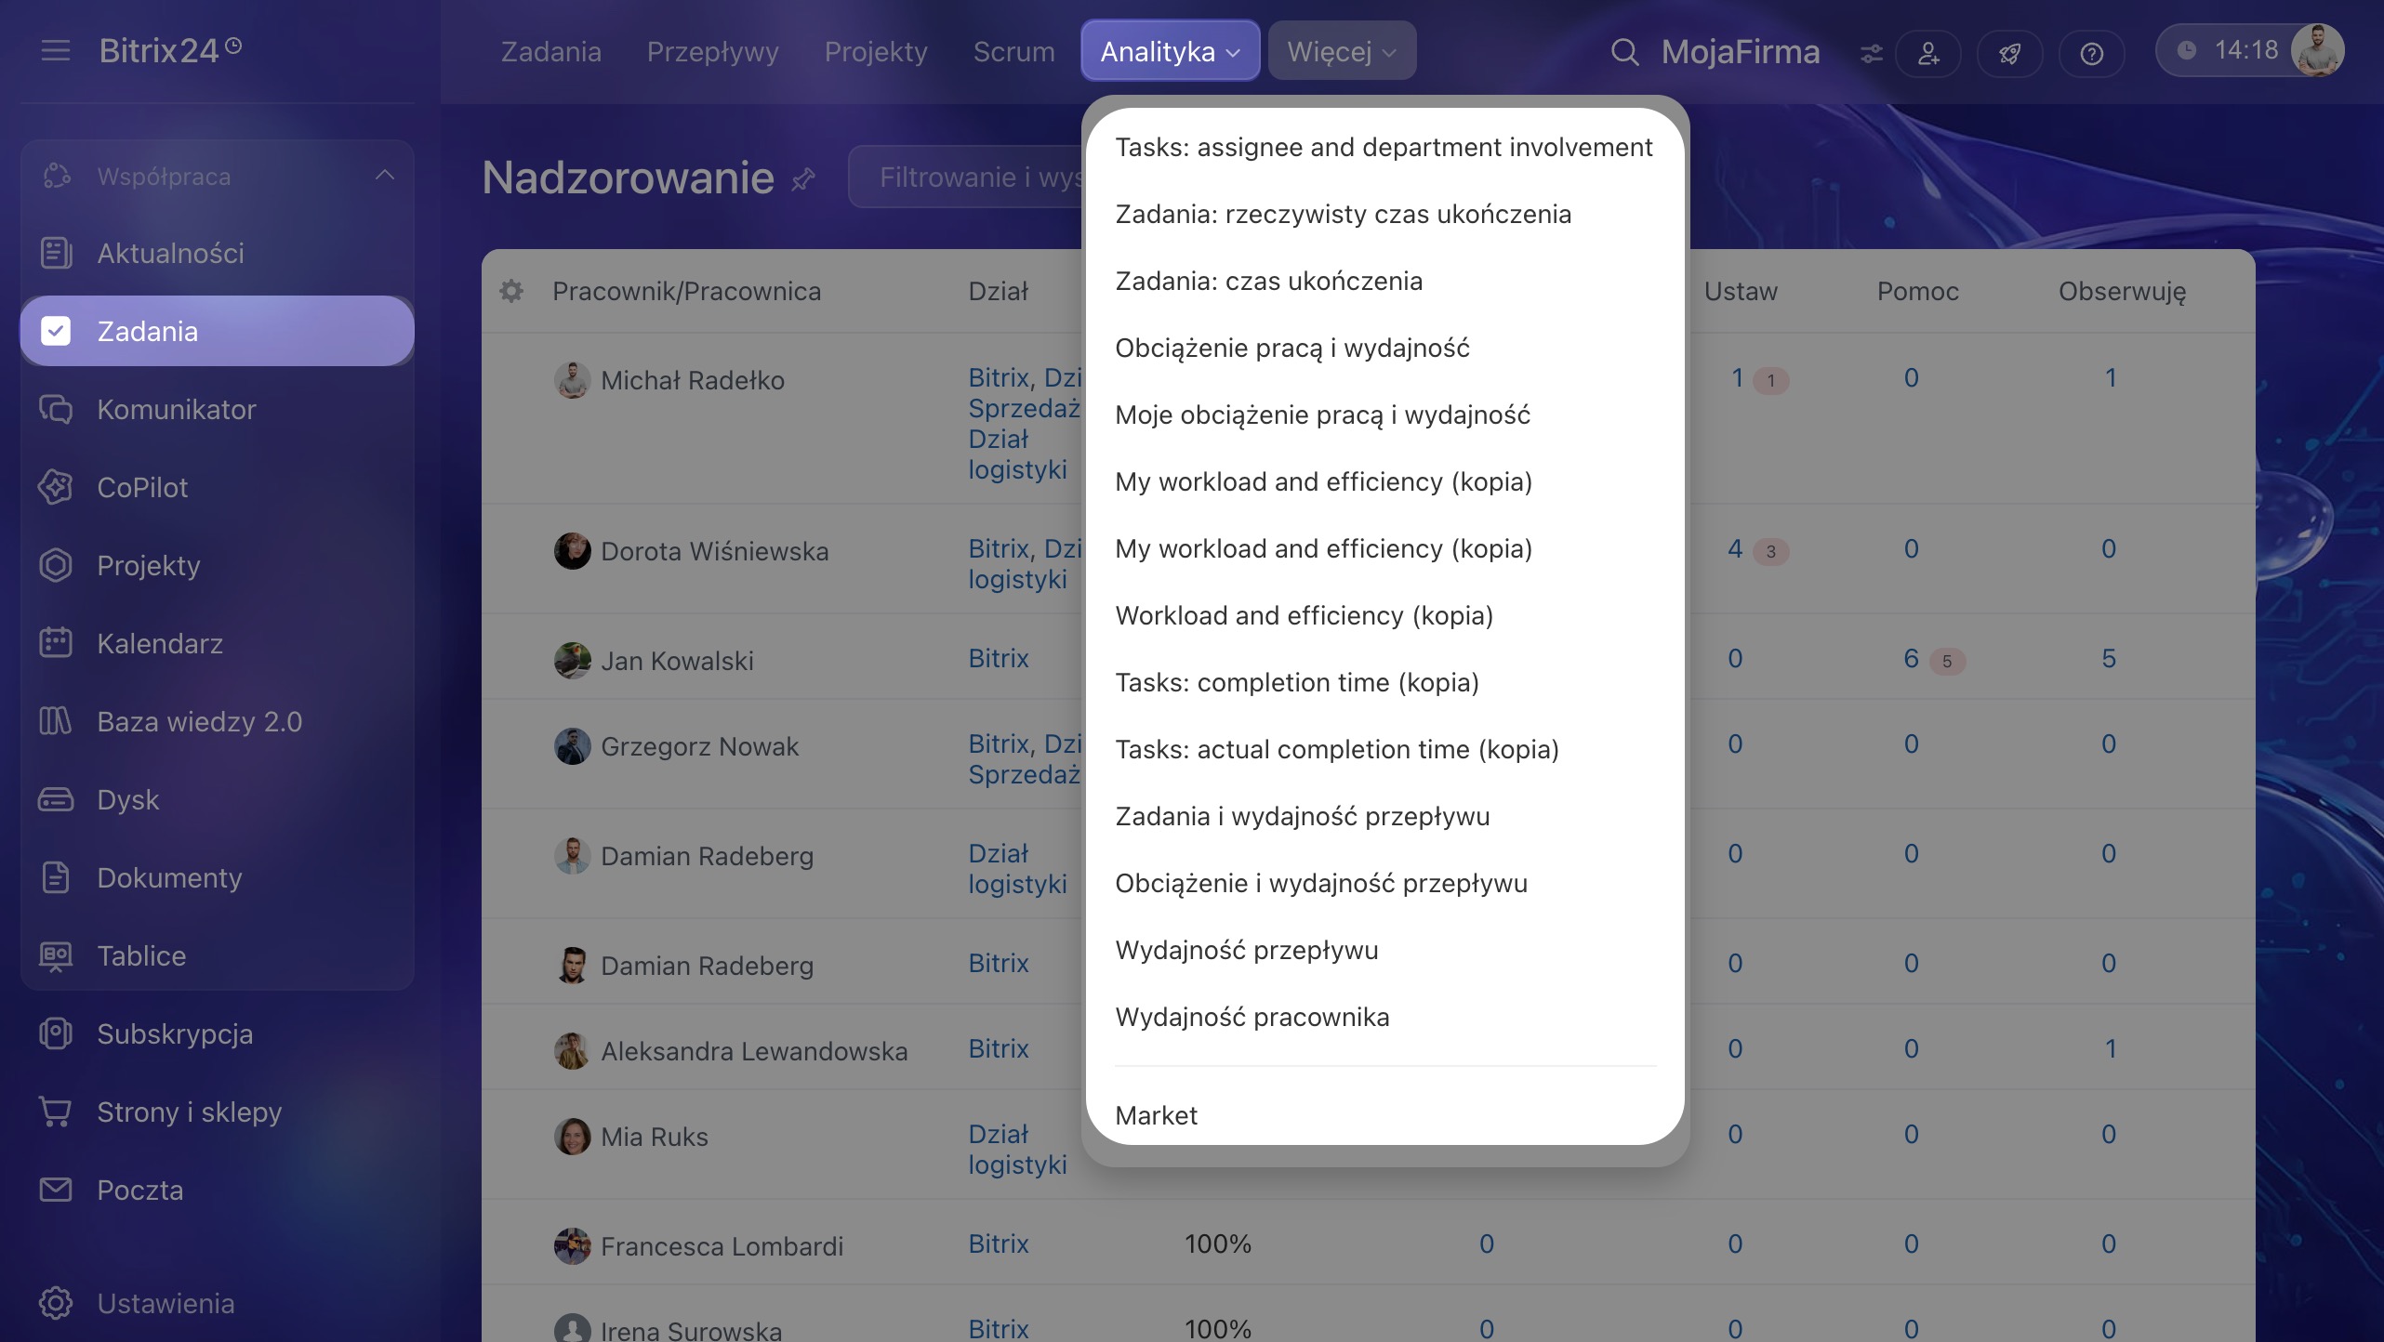Click the table settings gear icon
Viewport: 2384px width, 1342px height.
tap(511, 291)
